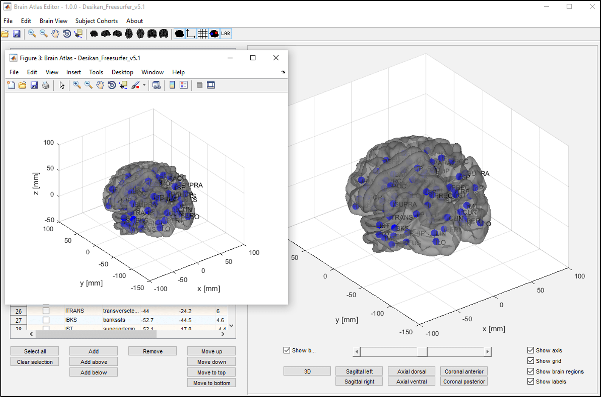Activate Rotate 3D in Figure 3 toolbar
The width and height of the screenshot is (601, 397).
pyautogui.click(x=112, y=85)
